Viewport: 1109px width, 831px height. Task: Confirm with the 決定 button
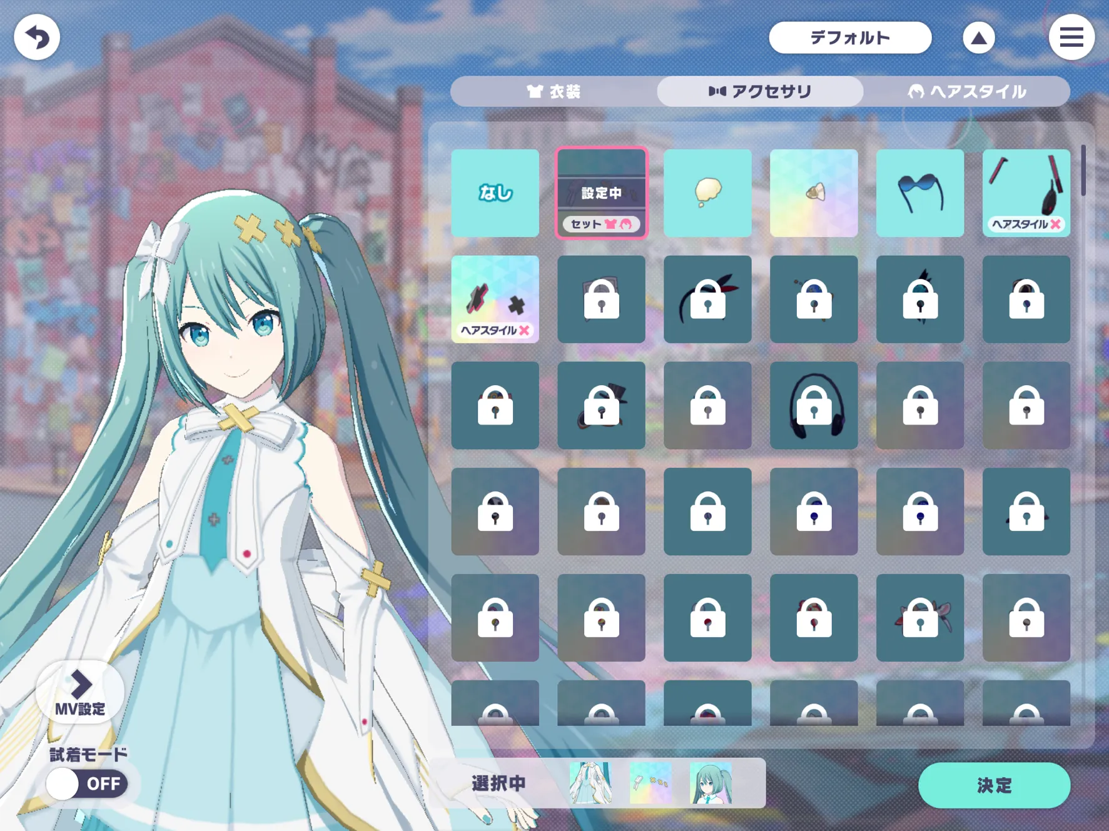point(994,785)
